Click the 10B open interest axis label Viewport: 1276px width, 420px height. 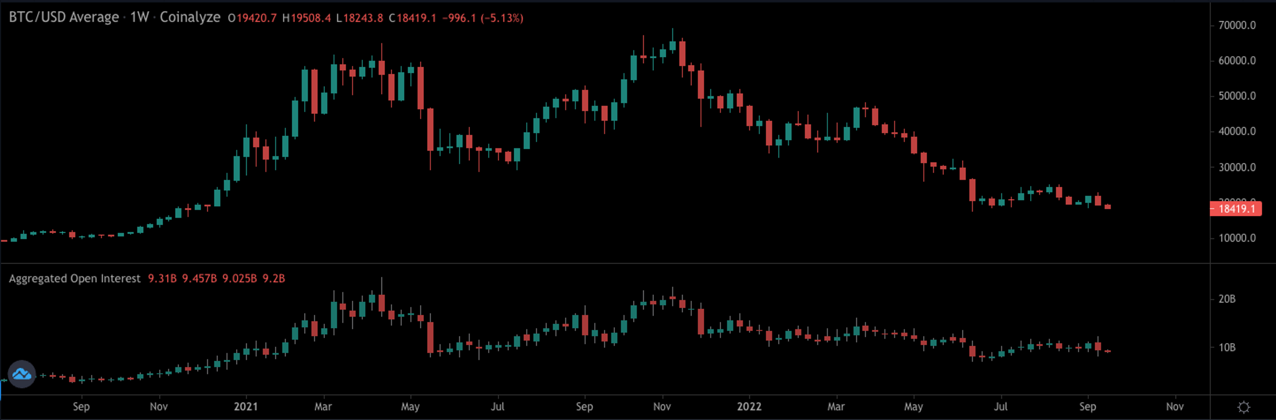(1226, 347)
